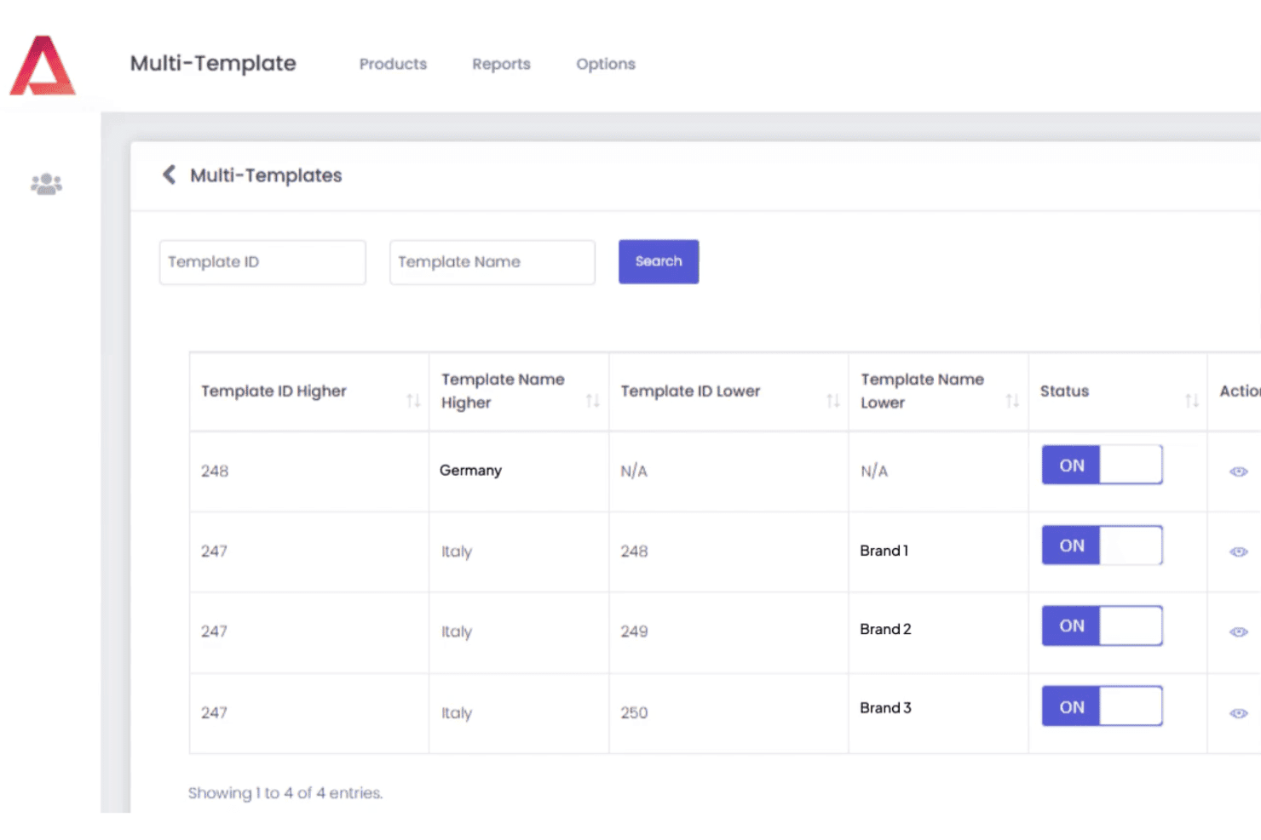
Task: View the Germany row via eye icon
Action: (x=1239, y=471)
